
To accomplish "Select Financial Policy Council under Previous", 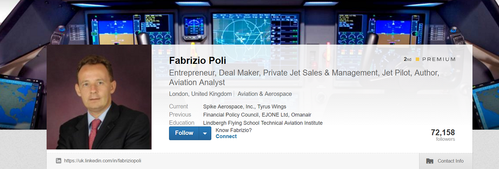I will coord(231,115).
